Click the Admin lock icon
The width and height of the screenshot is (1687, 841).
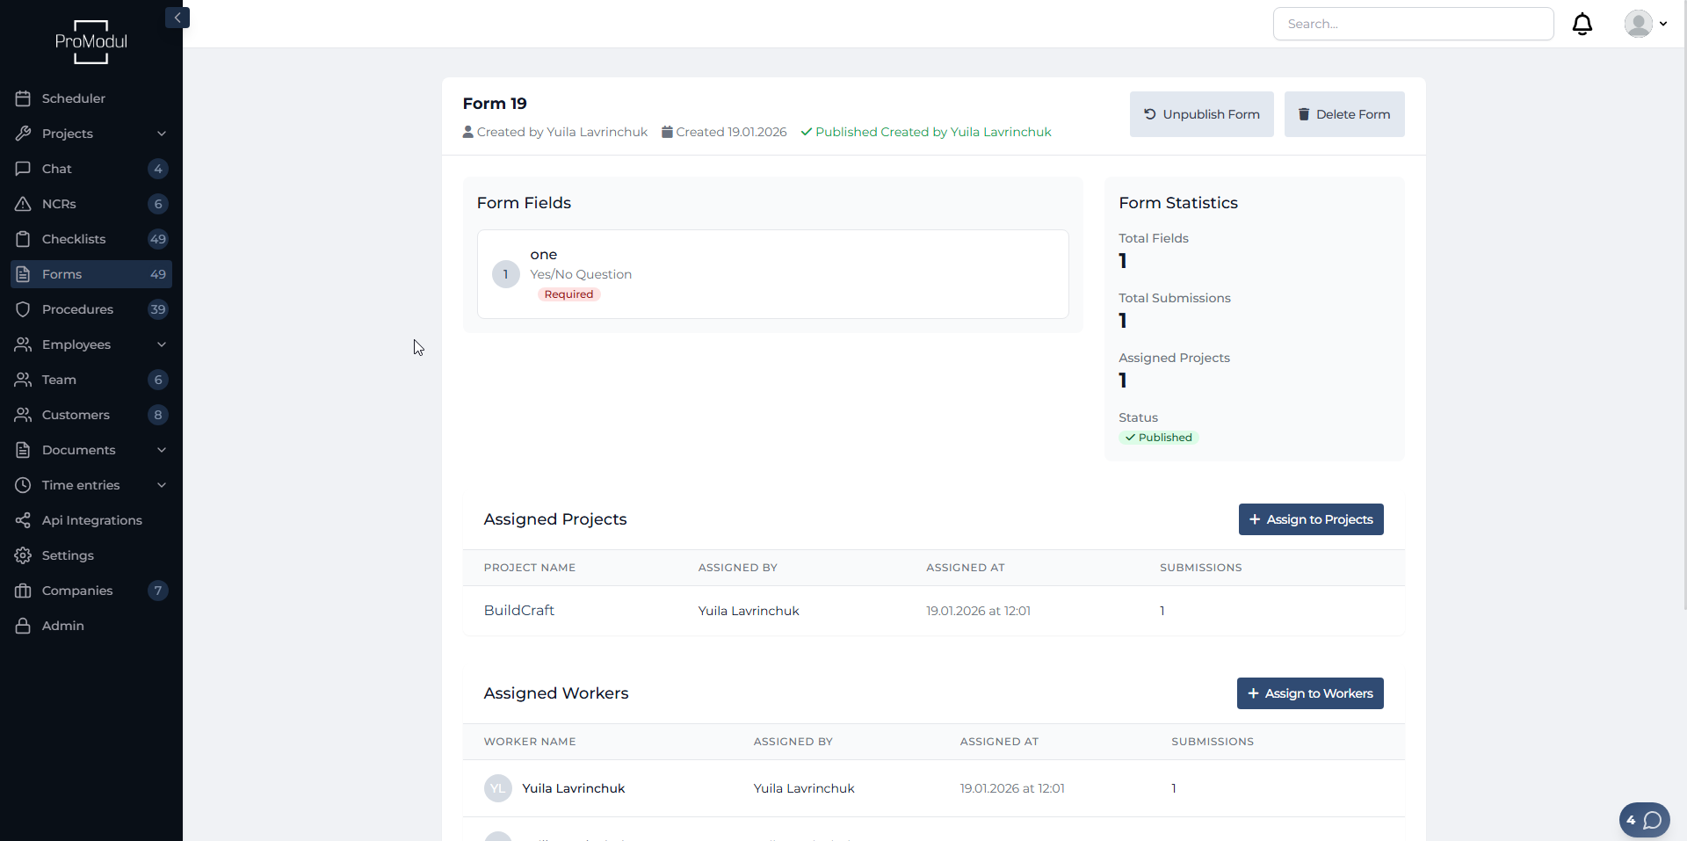[23, 626]
